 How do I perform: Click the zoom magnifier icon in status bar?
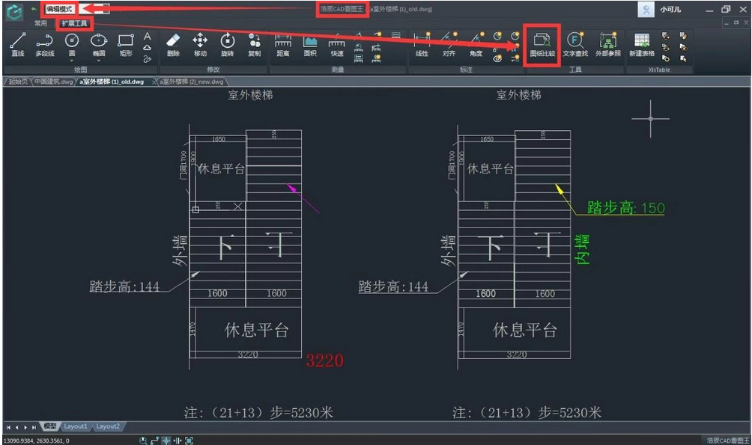[x=143, y=441]
